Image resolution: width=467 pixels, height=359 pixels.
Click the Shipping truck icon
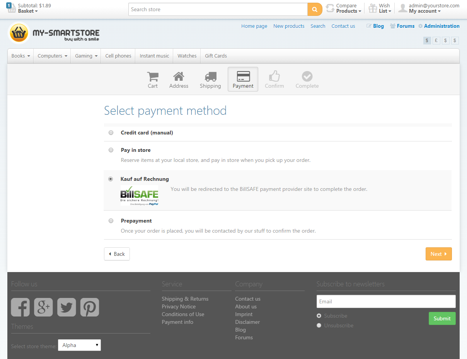point(210,76)
